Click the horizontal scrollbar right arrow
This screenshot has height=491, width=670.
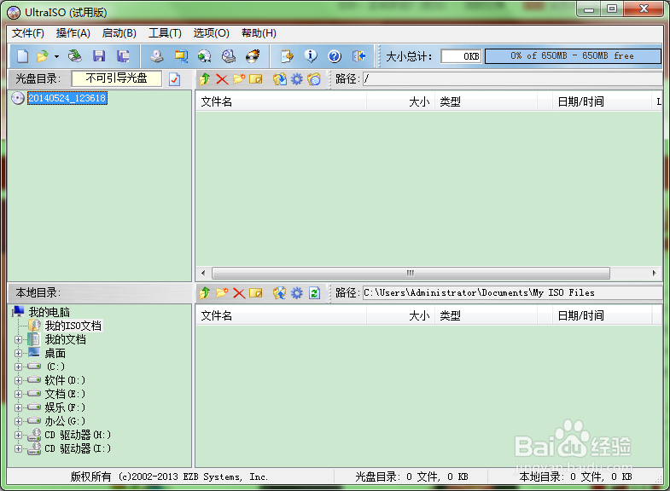(654, 273)
